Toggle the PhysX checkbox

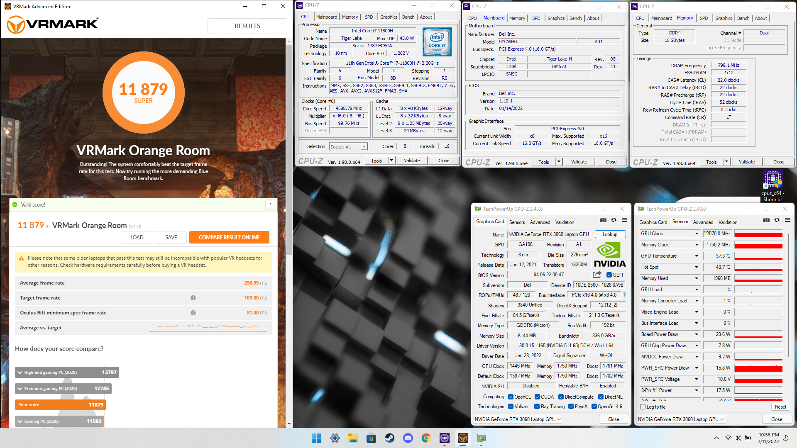[571, 407]
